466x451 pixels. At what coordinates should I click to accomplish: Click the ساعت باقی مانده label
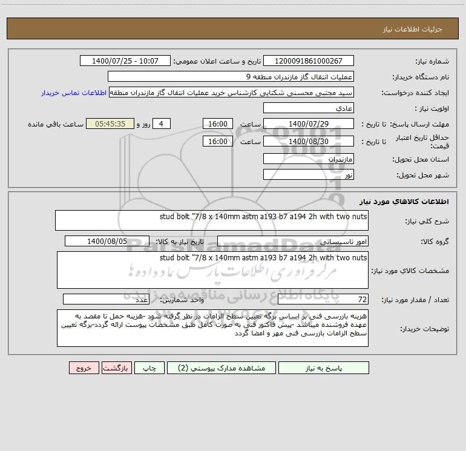coord(56,124)
